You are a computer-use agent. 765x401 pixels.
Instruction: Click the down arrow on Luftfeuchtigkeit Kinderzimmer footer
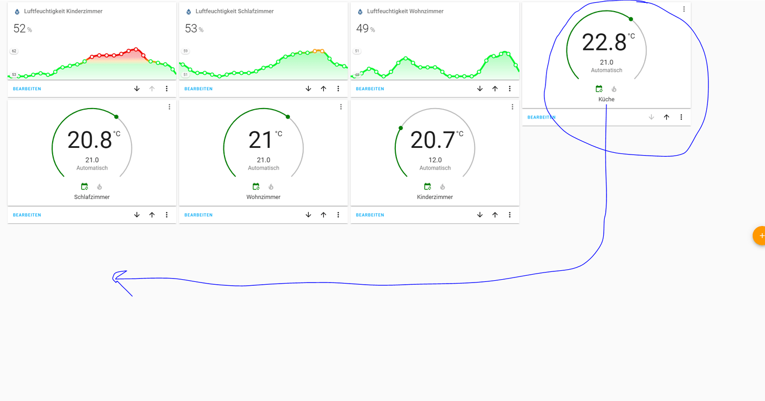click(x=136, y=88)
